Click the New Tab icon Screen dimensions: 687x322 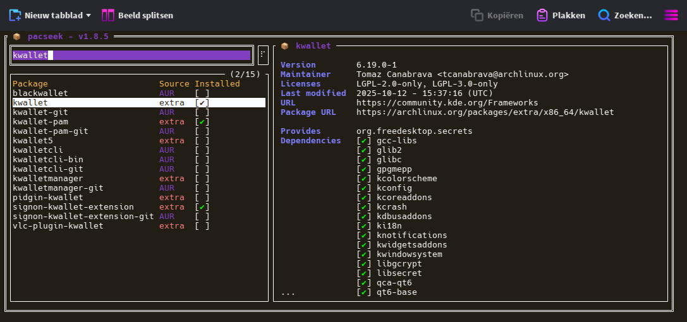point(15,15)
